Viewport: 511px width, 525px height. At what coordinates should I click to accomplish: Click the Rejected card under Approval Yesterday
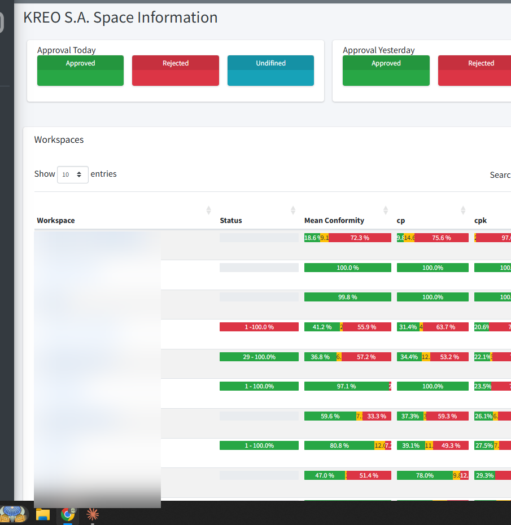[x=474, y=71]
